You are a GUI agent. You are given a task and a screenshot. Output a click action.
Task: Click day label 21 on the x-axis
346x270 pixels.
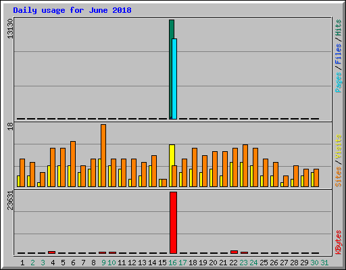click(223, 263)
